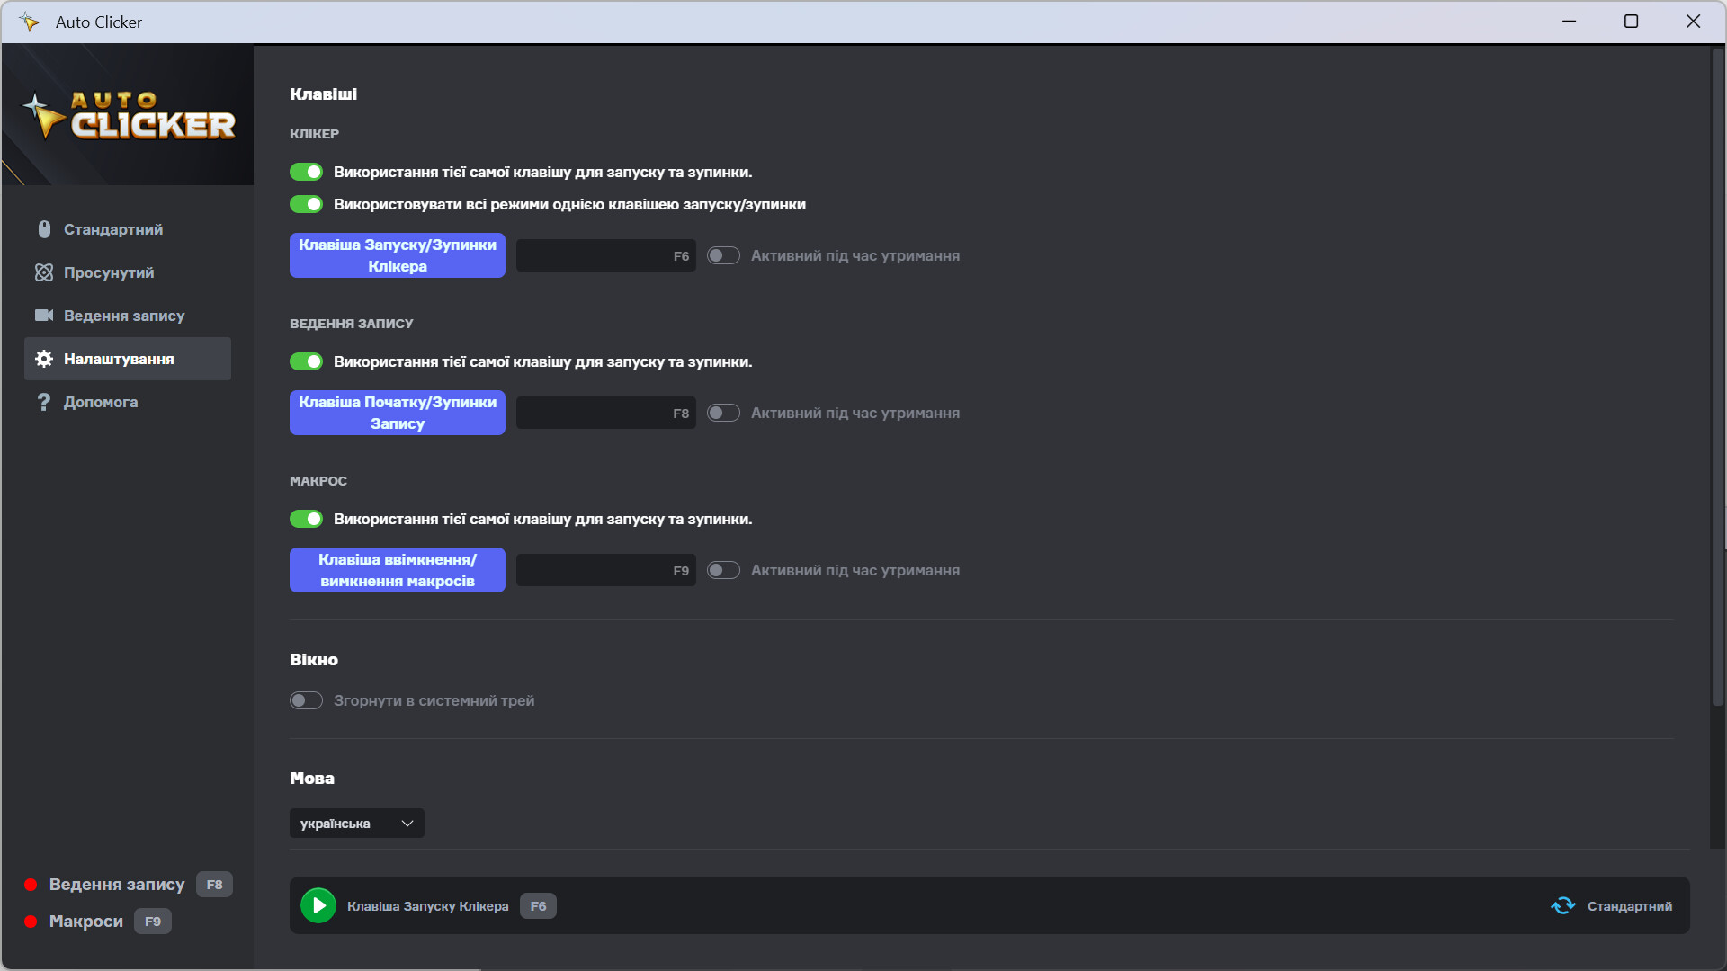Click the atom icon beside Просунутий
Viewport: 1727px width, 971px height.
coord(44,272)
